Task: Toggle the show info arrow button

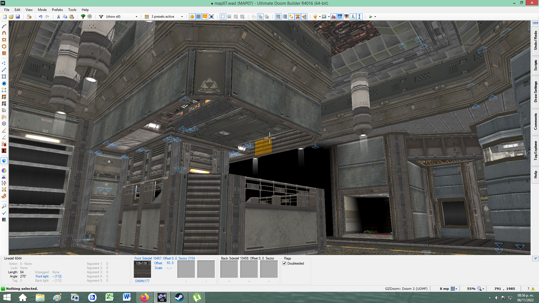Action: click(x=353, y=17)
